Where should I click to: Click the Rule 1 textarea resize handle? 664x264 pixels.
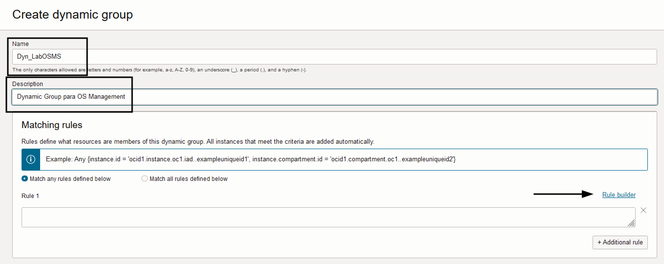coord(631,223)
